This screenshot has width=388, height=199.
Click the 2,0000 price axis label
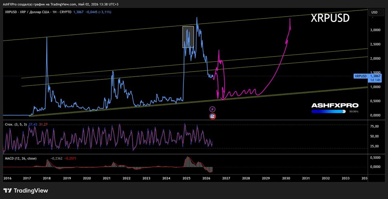375,58
